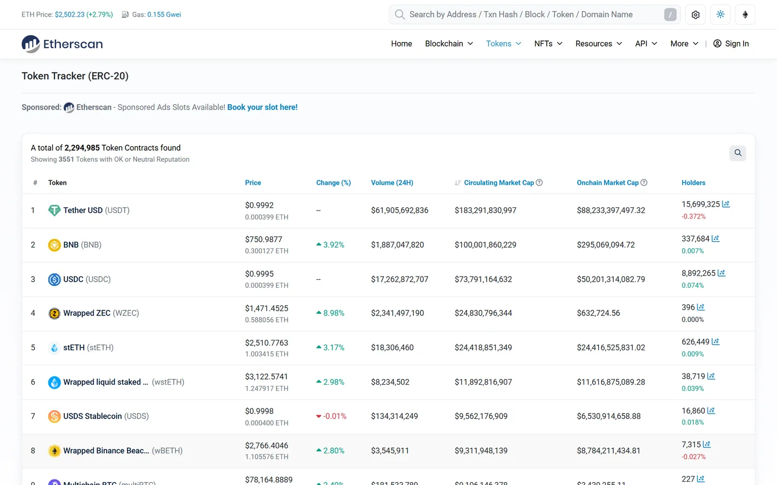Click the wstETH token icon
This screenshot has width=777, height=485.
coord(54,382)
